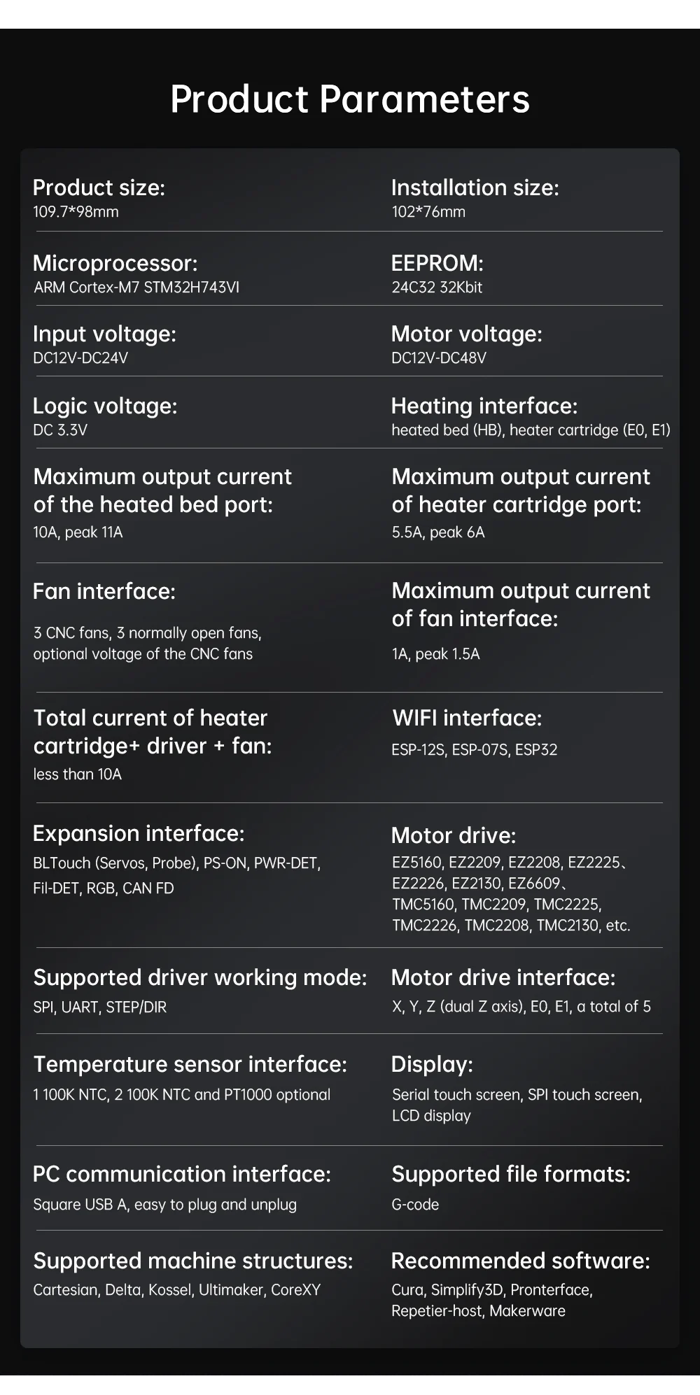Click the ARM Cortex-M7 STM32H743VI text
Screen dimensions: 700x1395
(136, 288)
